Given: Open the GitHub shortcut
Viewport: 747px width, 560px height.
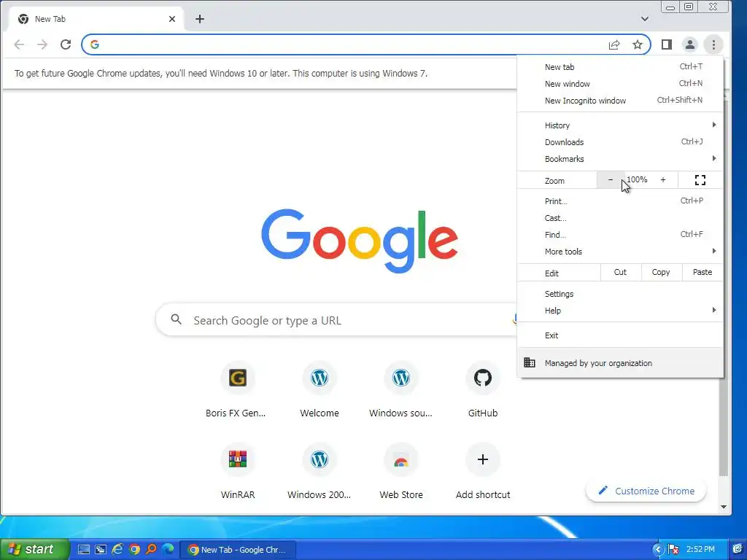Looking at the screenshot, I should click(483, 390).
